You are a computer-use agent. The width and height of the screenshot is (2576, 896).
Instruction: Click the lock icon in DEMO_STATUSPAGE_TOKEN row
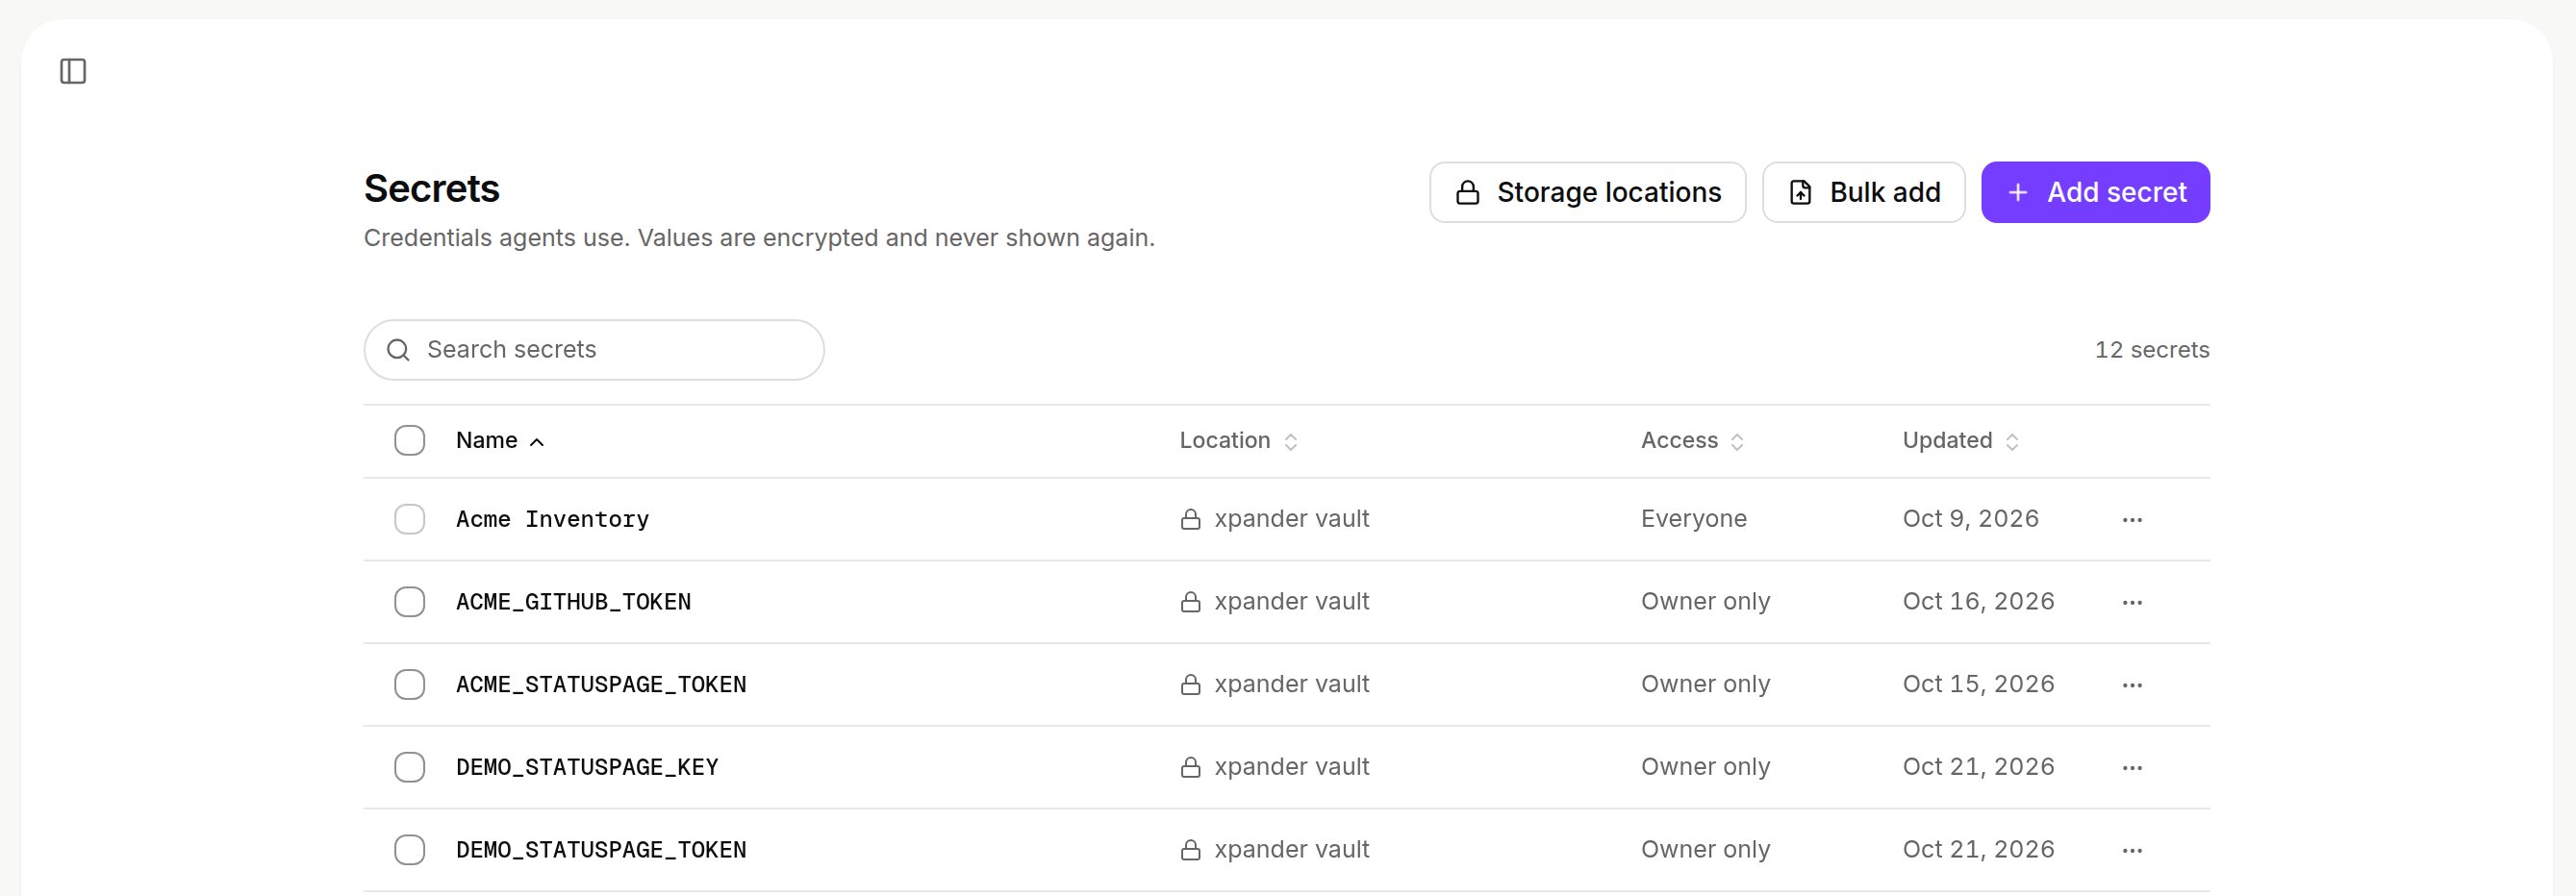[x=1190, y=850]
